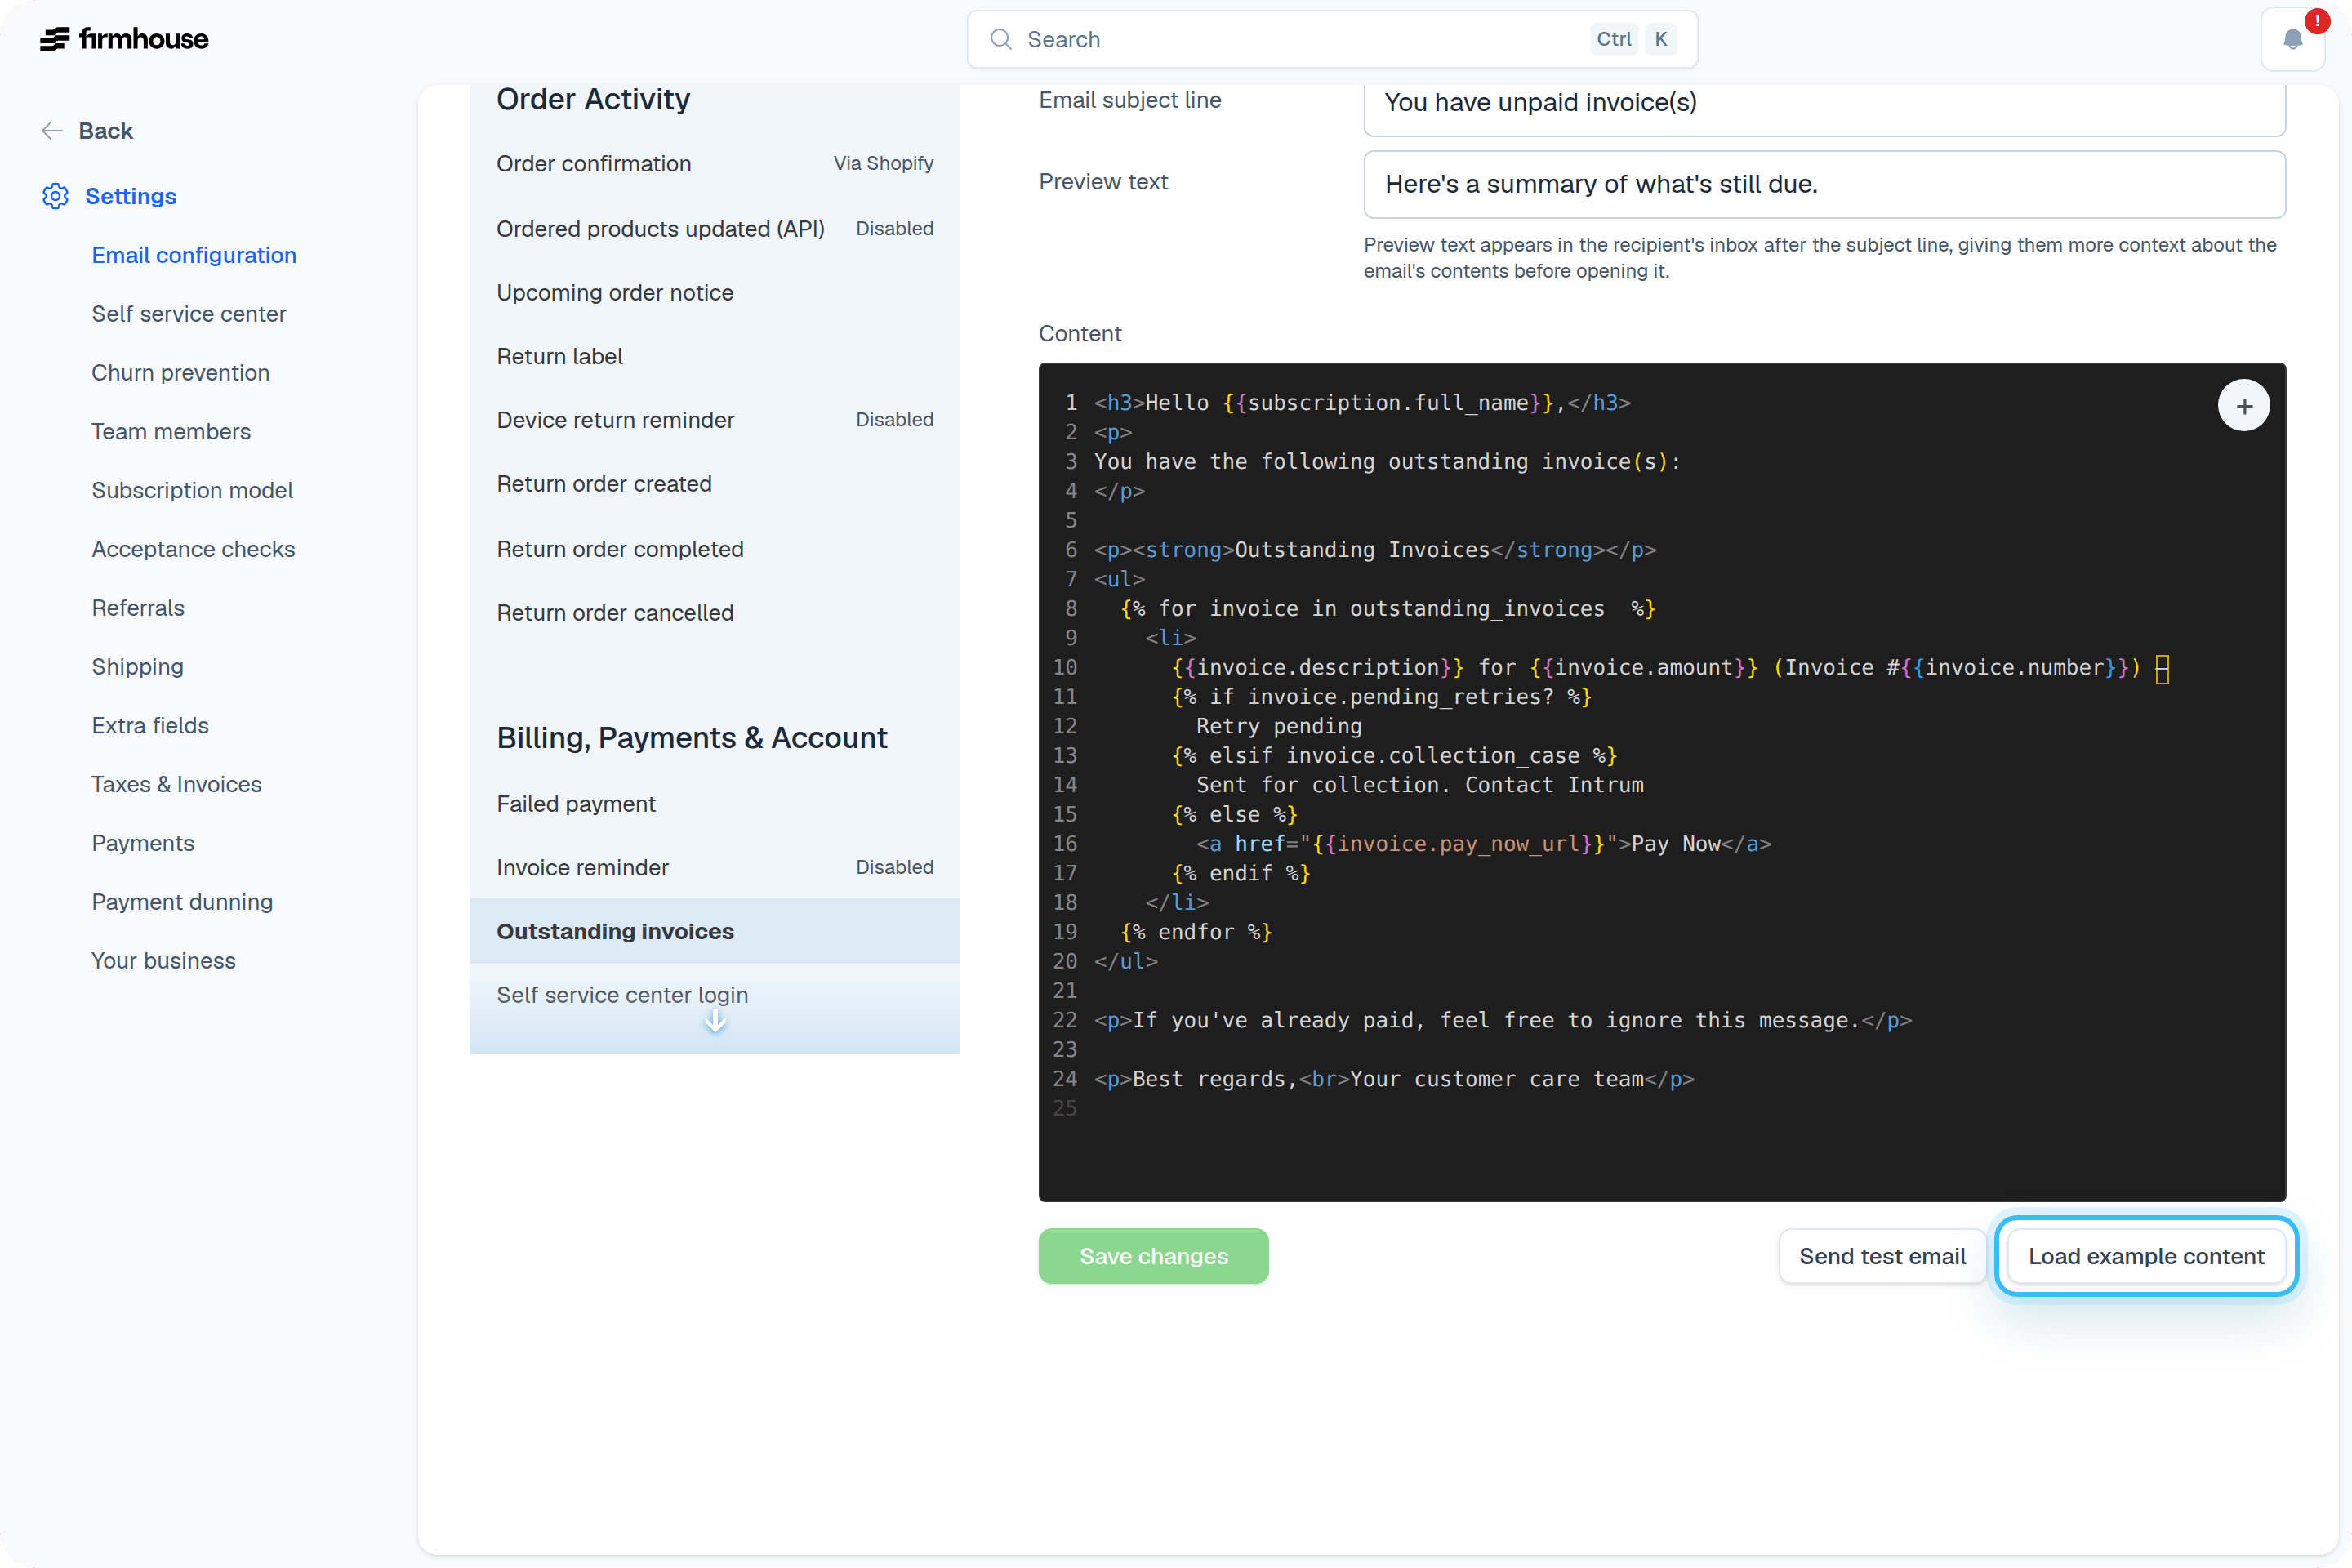Image resolution: width=2352 pixels, height=1568 pixels.
Task: Open Churn prevention settings
Action: click(x=181, y=373)
